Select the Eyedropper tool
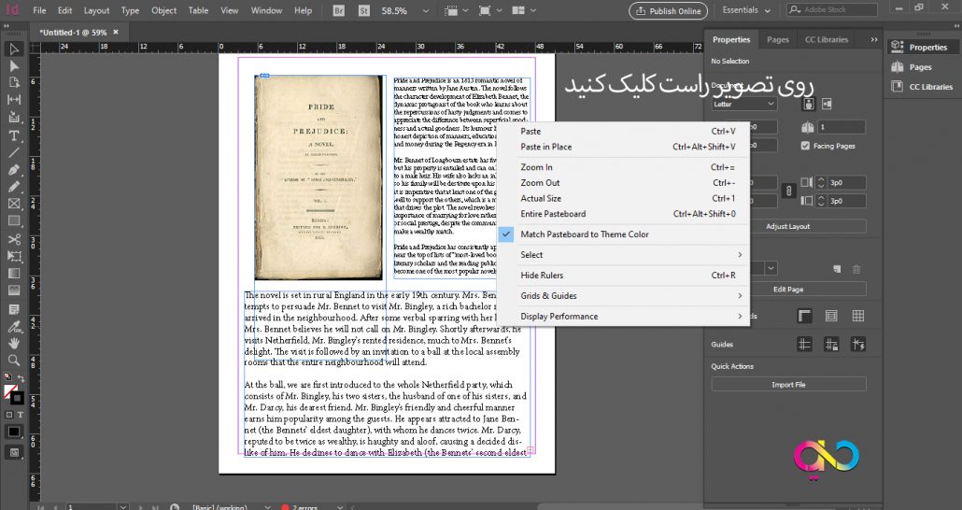 point(14,326)
